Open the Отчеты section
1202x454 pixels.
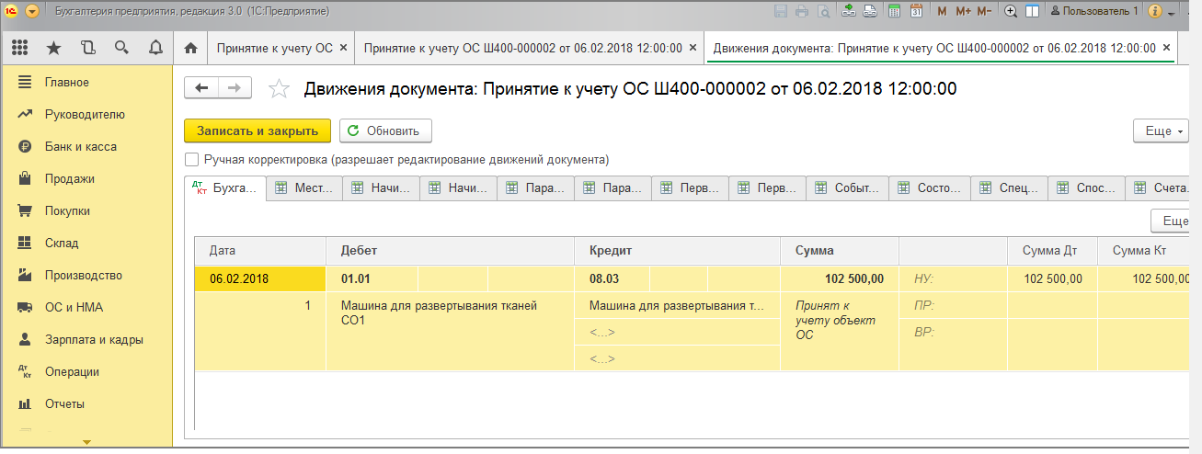point(64,404)
